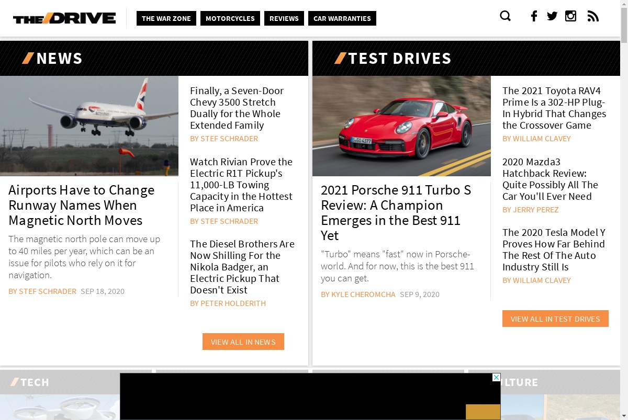Open Jerry Perez author link
The height and width of the screenshot is (420, 628).
point(530,210)
